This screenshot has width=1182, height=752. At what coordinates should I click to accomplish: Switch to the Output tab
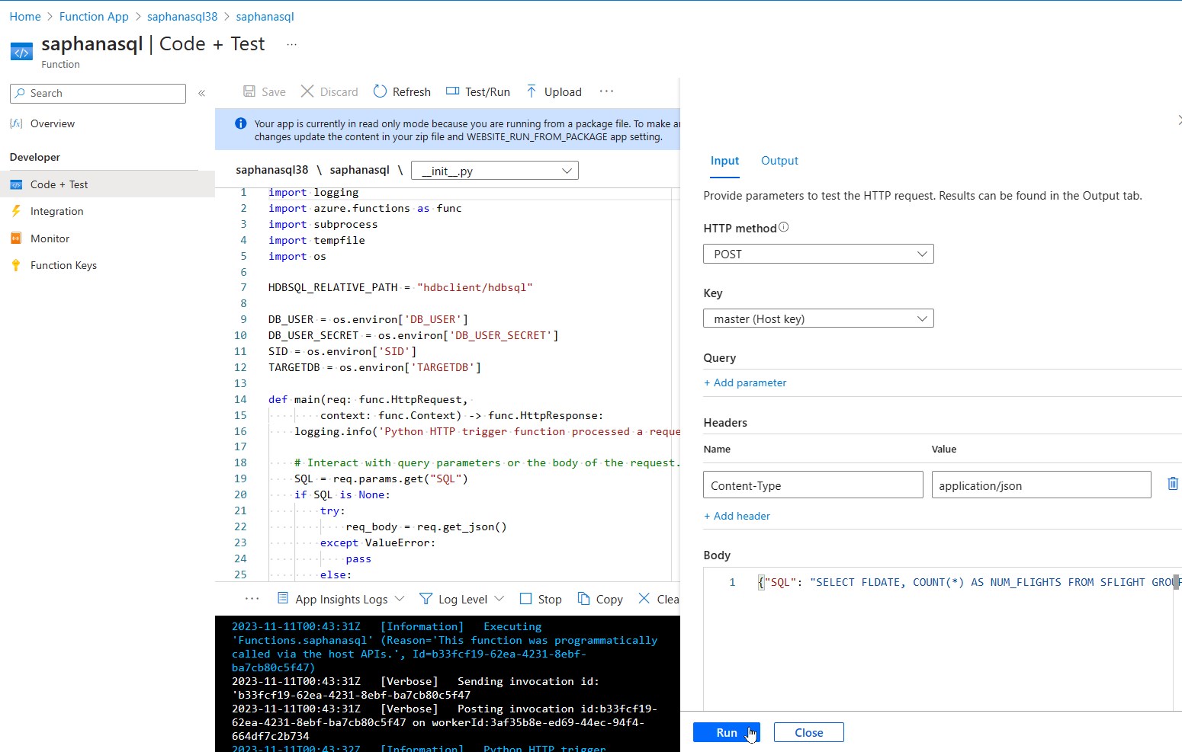[x=779, y=161]
